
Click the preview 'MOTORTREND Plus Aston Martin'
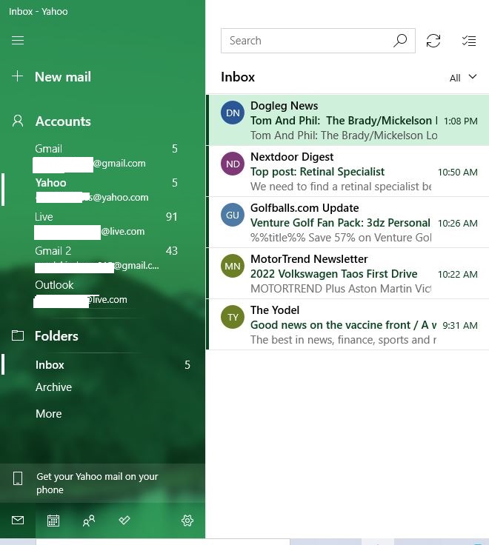point(341,289)
